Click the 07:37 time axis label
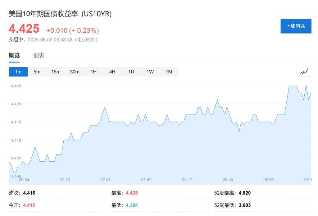 coord(106,180)
